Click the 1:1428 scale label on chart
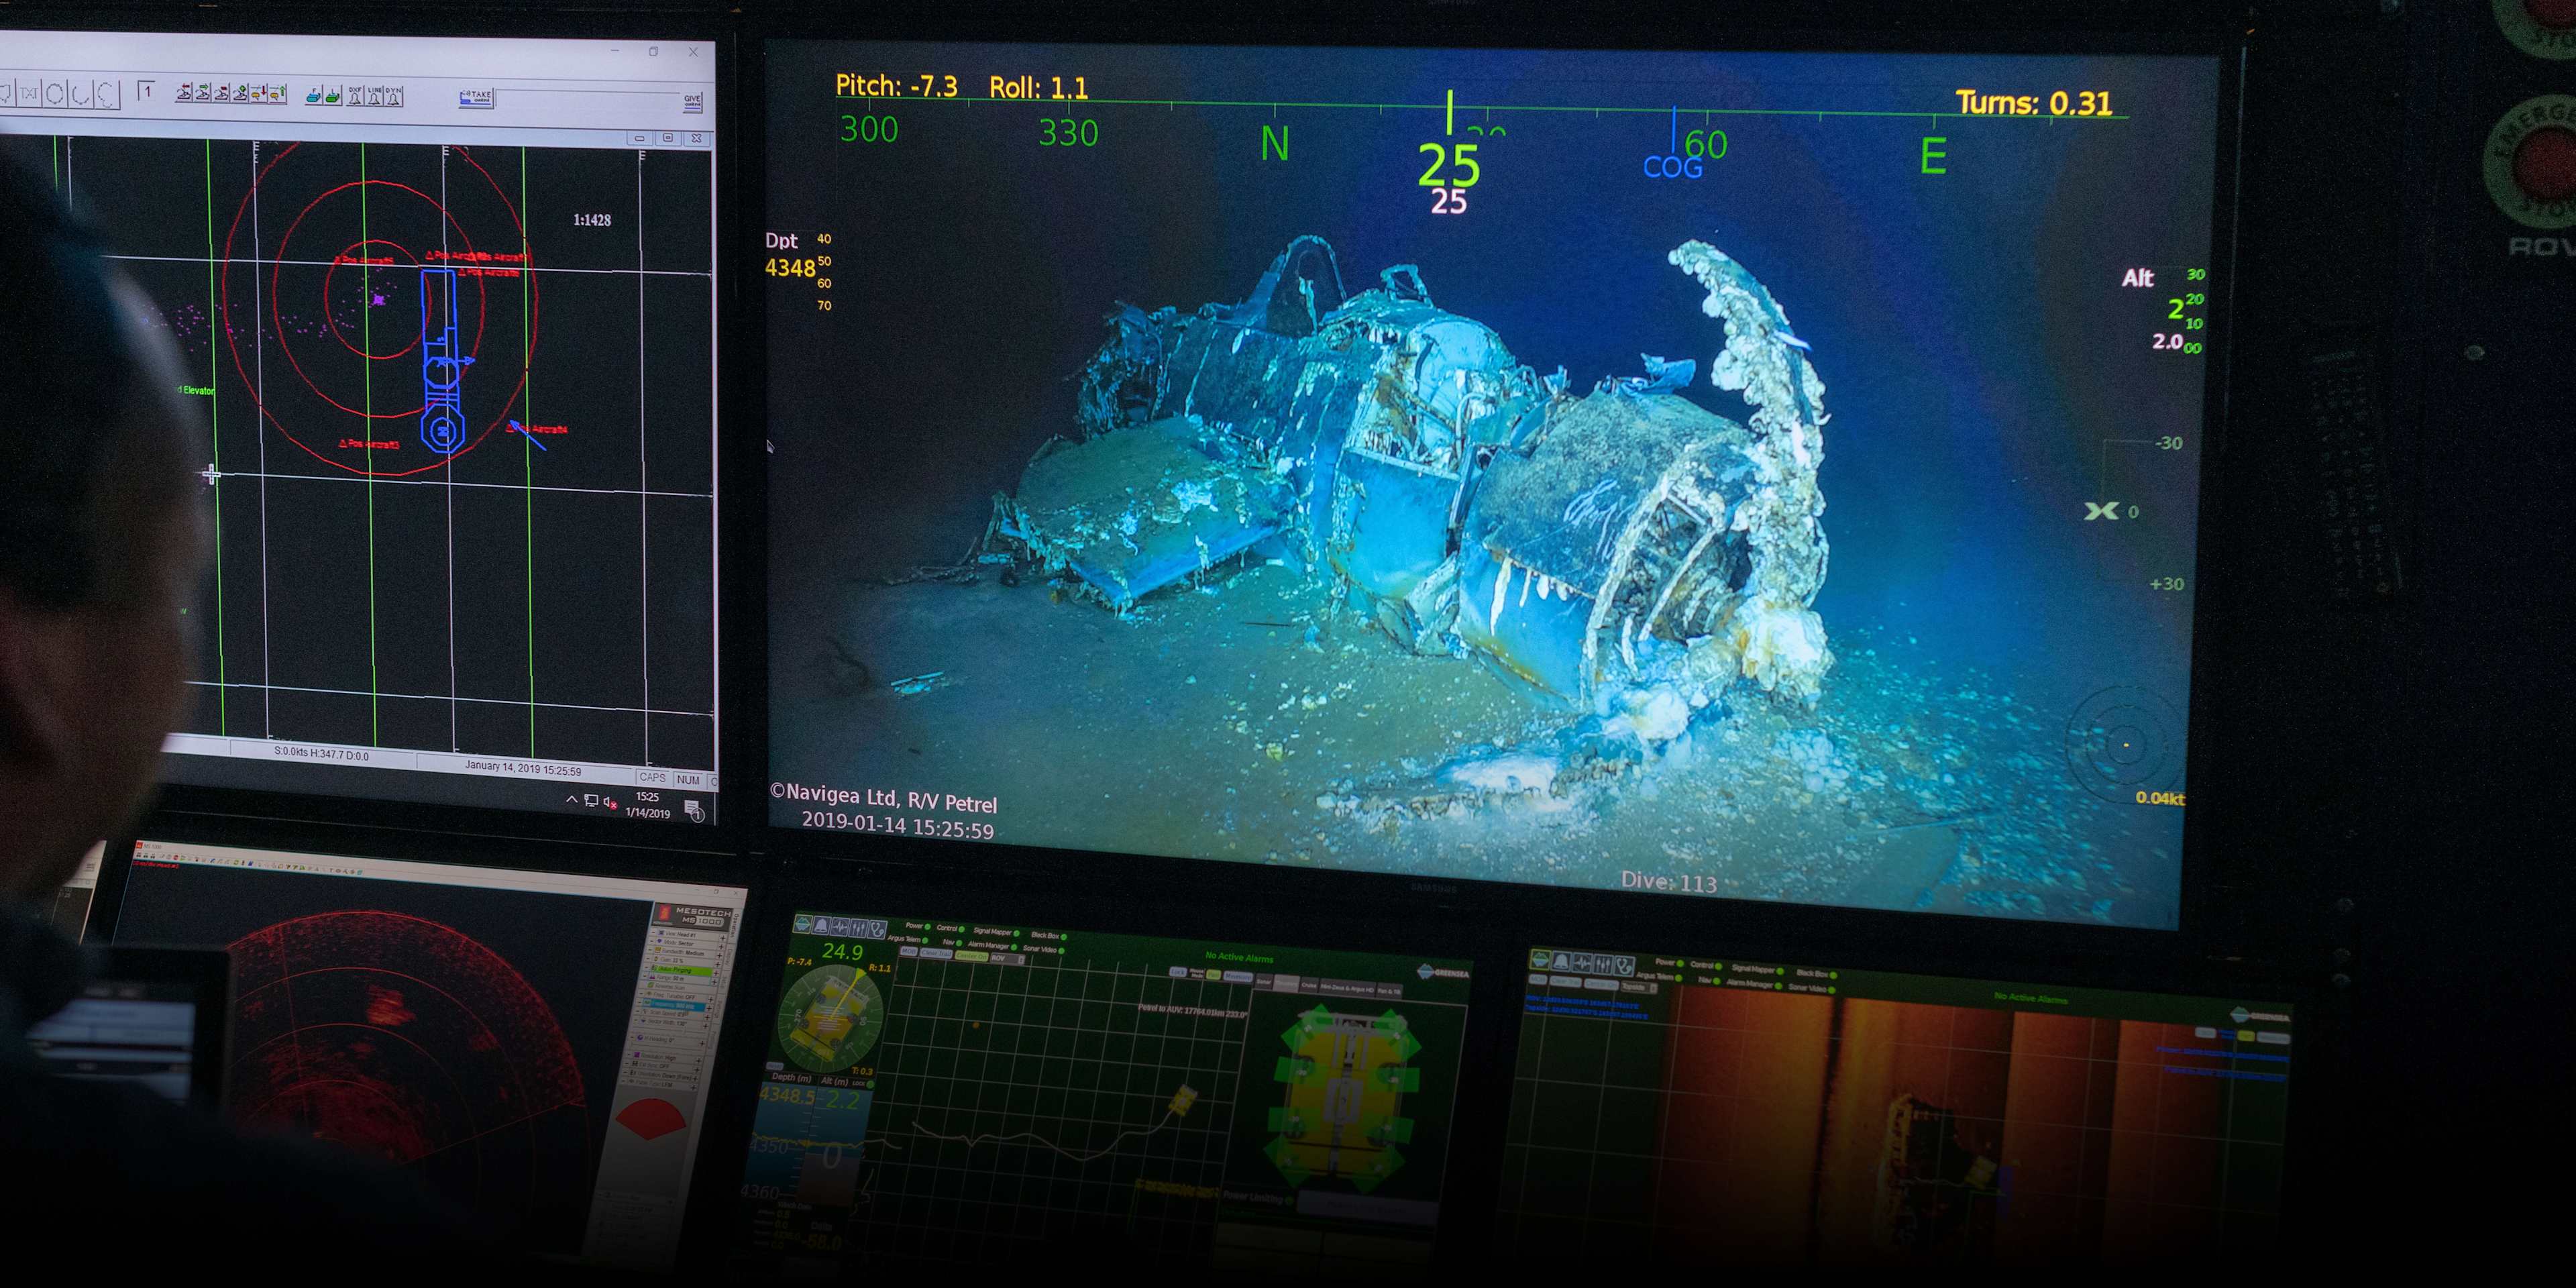2576x1288 pixels. click(x=592, y=220)
